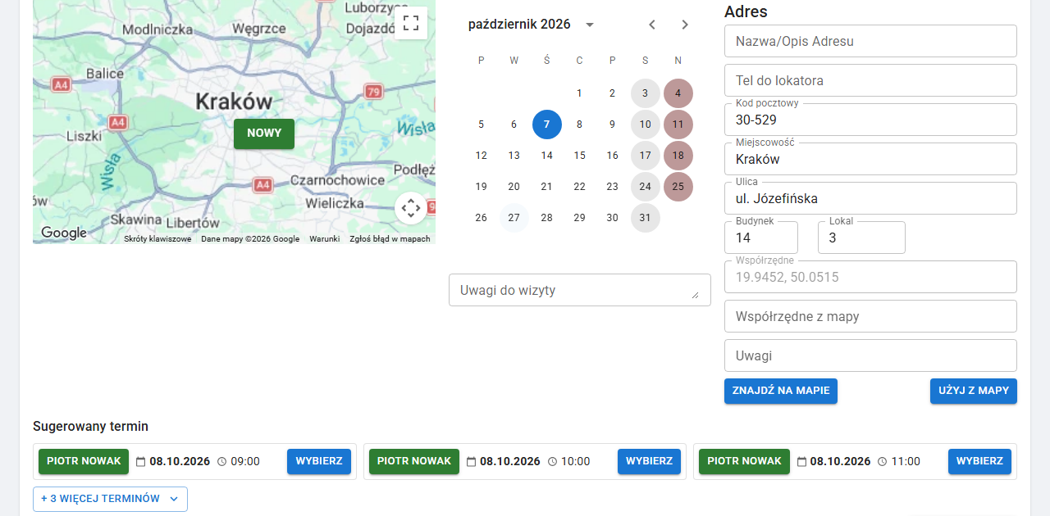Select October 5 in calendar
This screenshot has height=516, width=1050.
482,124
